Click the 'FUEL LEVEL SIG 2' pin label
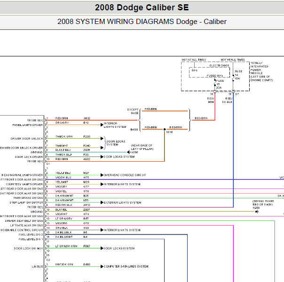 click(x=31, y=235)
